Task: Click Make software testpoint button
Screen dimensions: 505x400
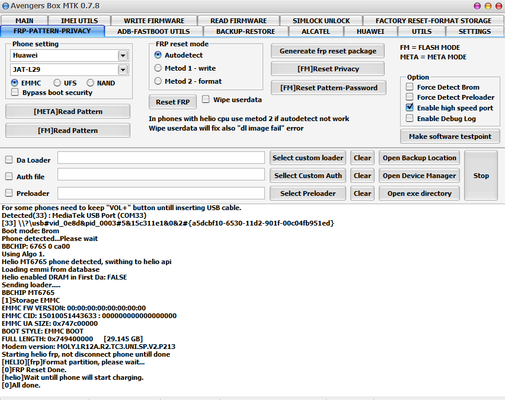Action: click(x=450, y=136)
